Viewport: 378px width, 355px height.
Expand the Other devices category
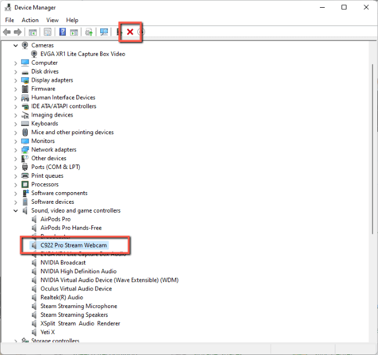coord(15,159)
